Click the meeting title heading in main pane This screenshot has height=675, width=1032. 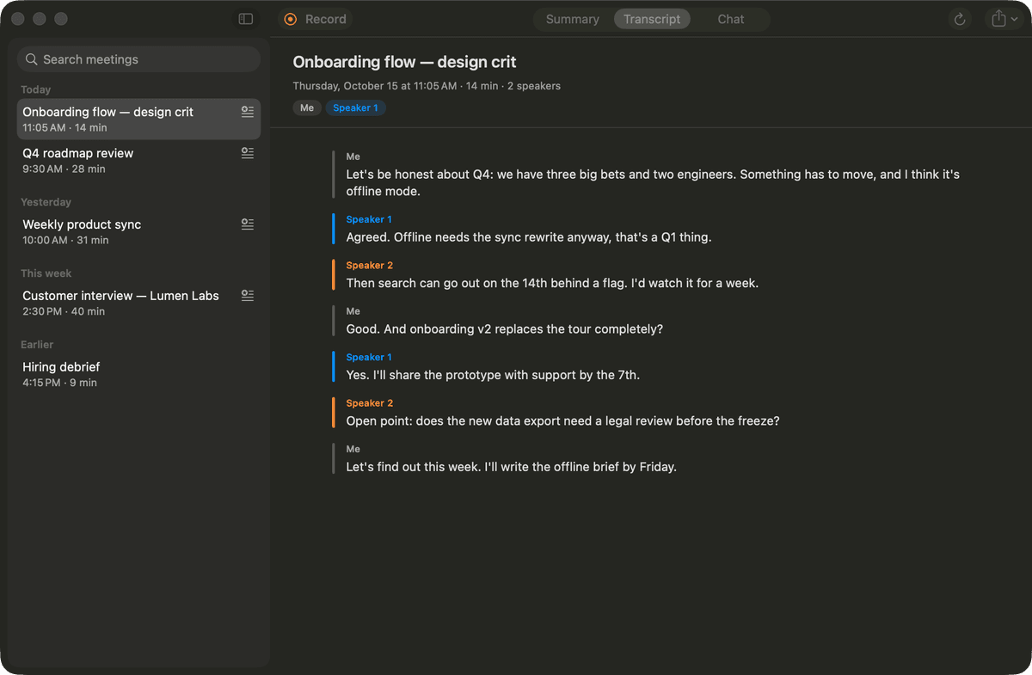pyautogui.click(x=404, y=62)
